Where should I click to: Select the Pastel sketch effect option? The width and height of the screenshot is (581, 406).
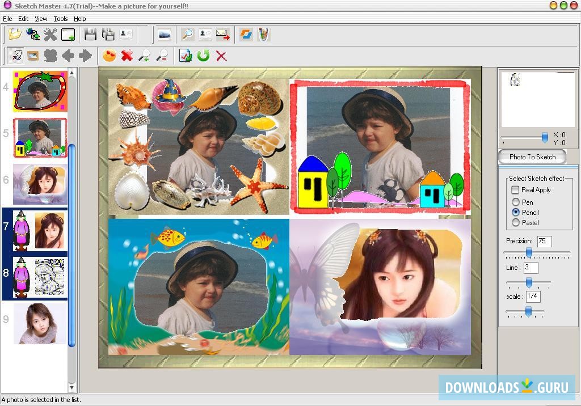point(516,223)
